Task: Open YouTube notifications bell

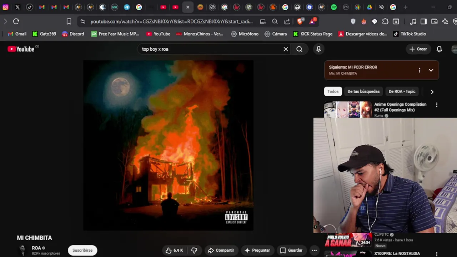Action: [x=439, y=49]
